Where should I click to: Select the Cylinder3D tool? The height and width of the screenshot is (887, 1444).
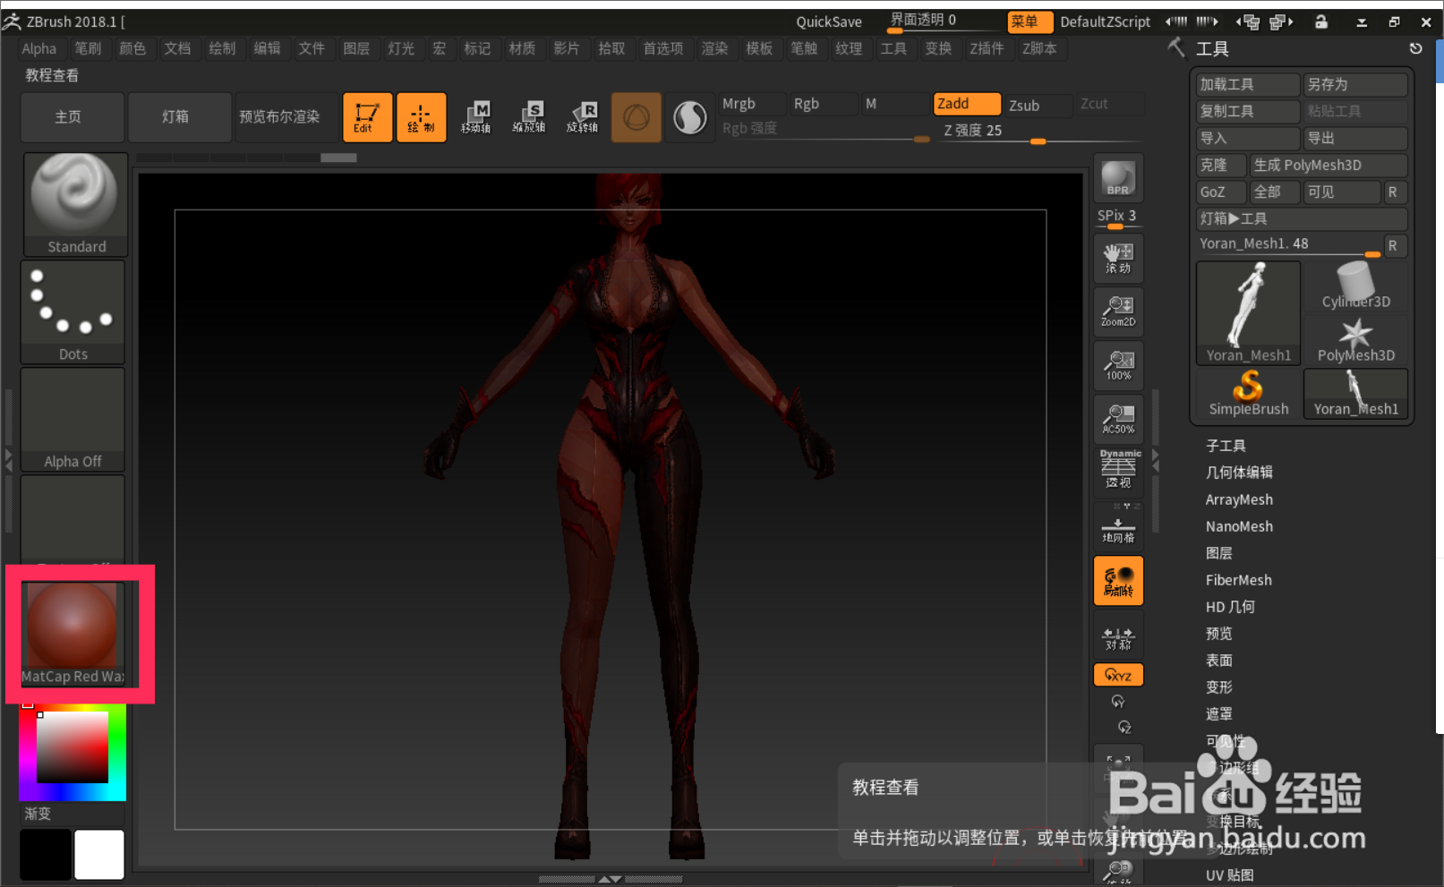[x=1355, y=286]
